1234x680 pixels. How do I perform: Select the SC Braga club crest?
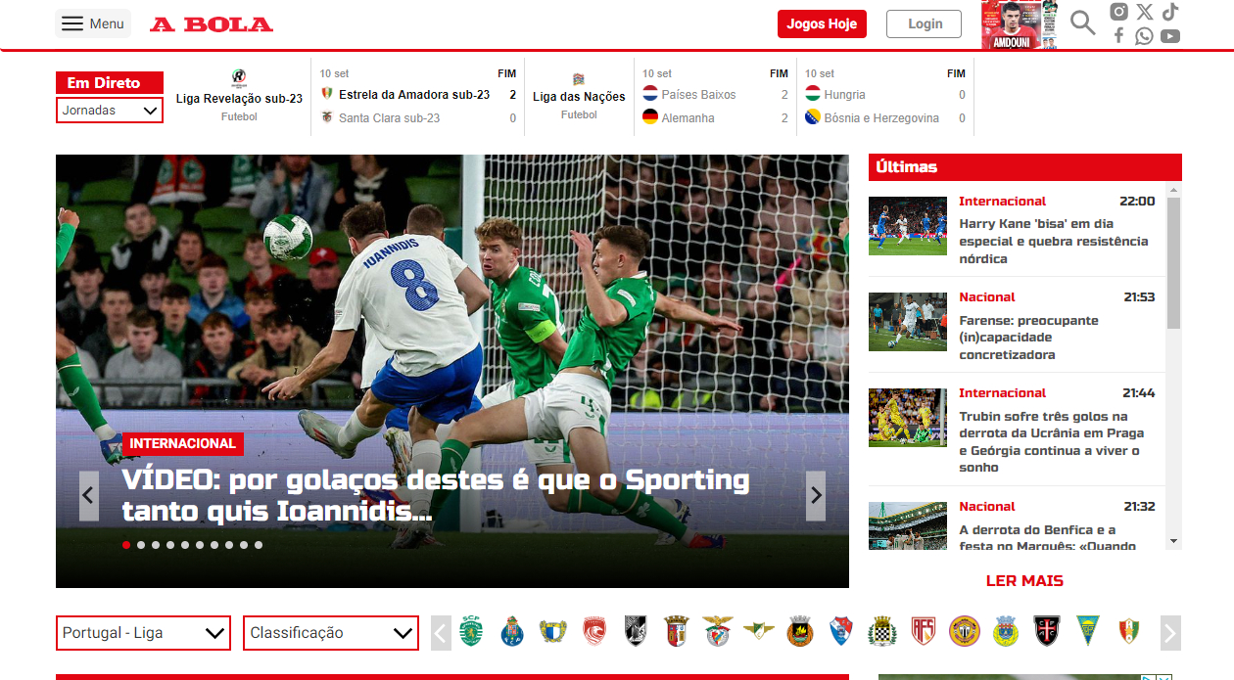tap(677, 631)
